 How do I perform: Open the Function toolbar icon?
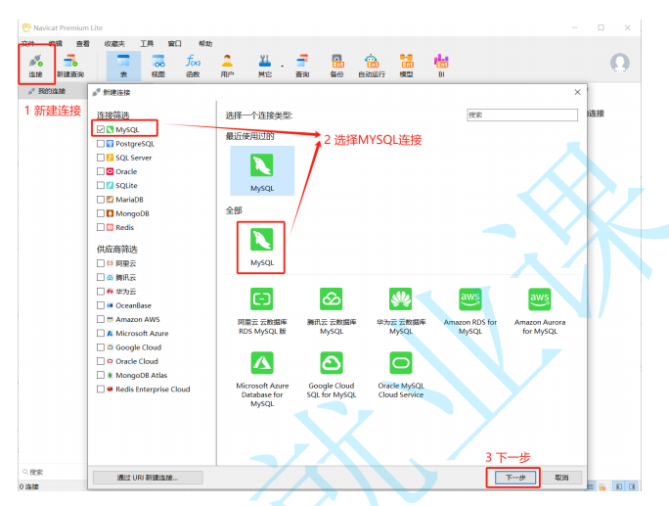[x=193, y=65]
